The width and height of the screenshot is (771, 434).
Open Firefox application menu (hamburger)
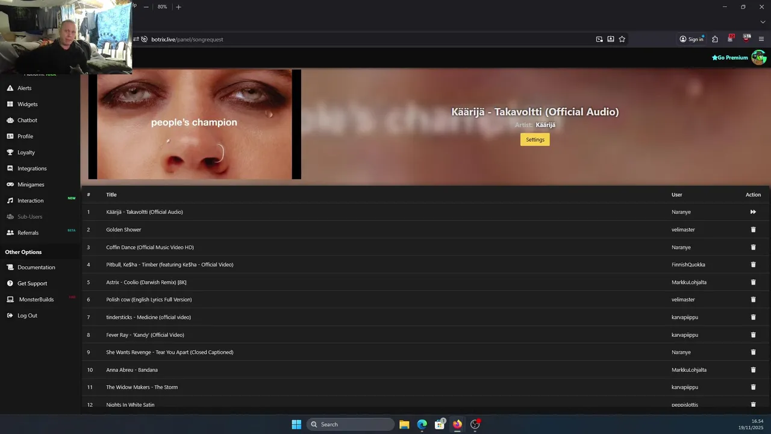[x=761, y=39]
